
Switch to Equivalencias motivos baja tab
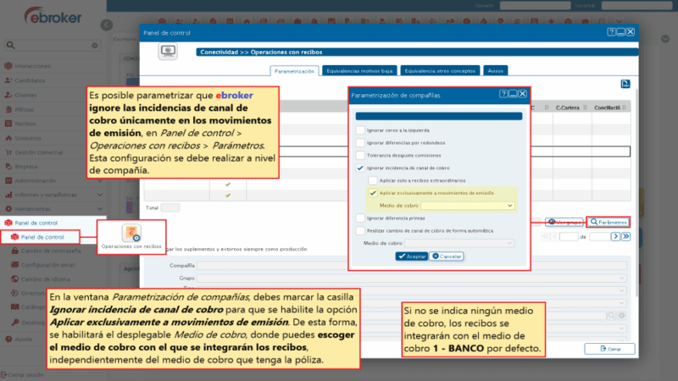[x=359, y=71]
